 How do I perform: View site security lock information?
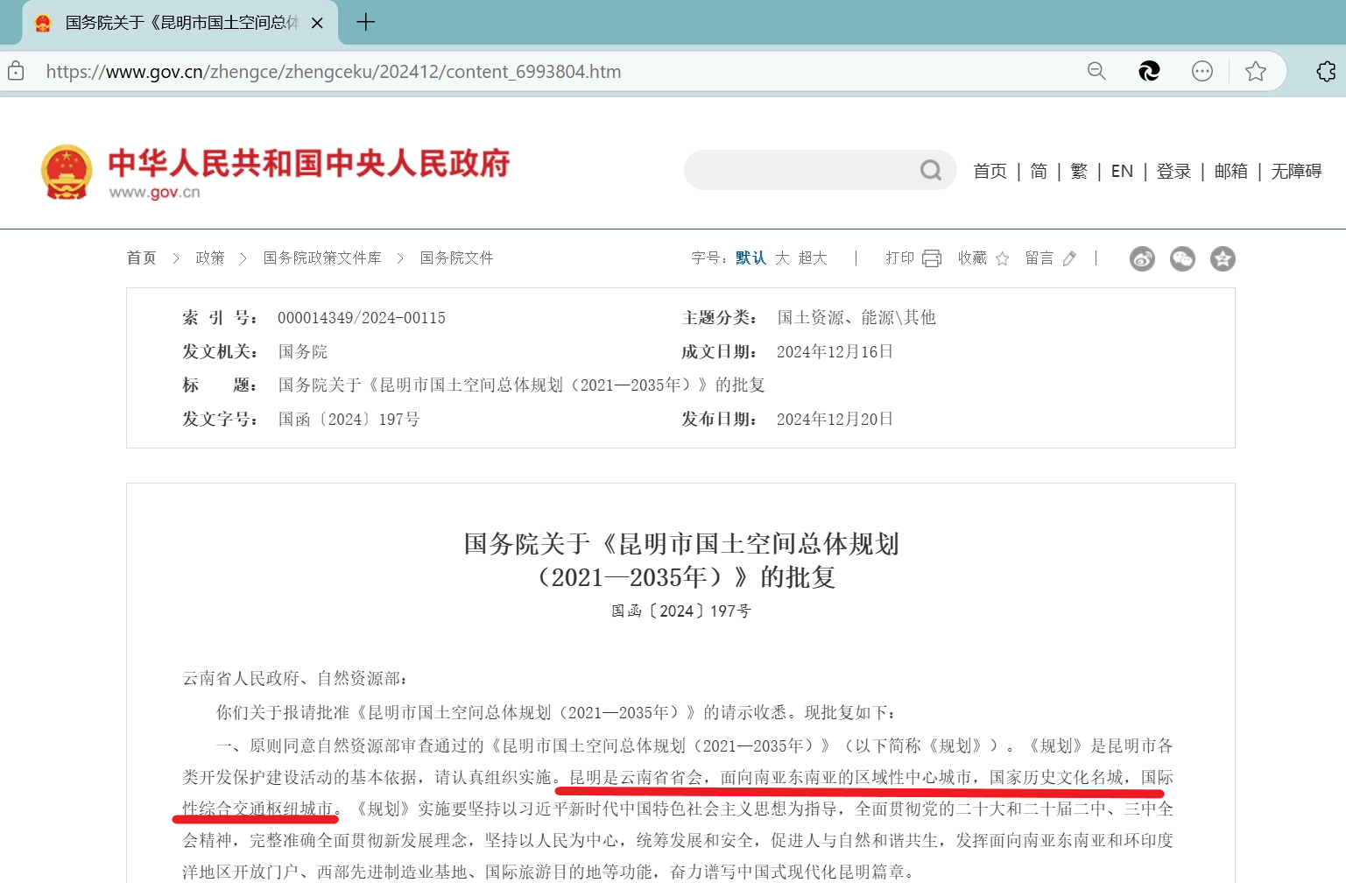tap(16, 71)
